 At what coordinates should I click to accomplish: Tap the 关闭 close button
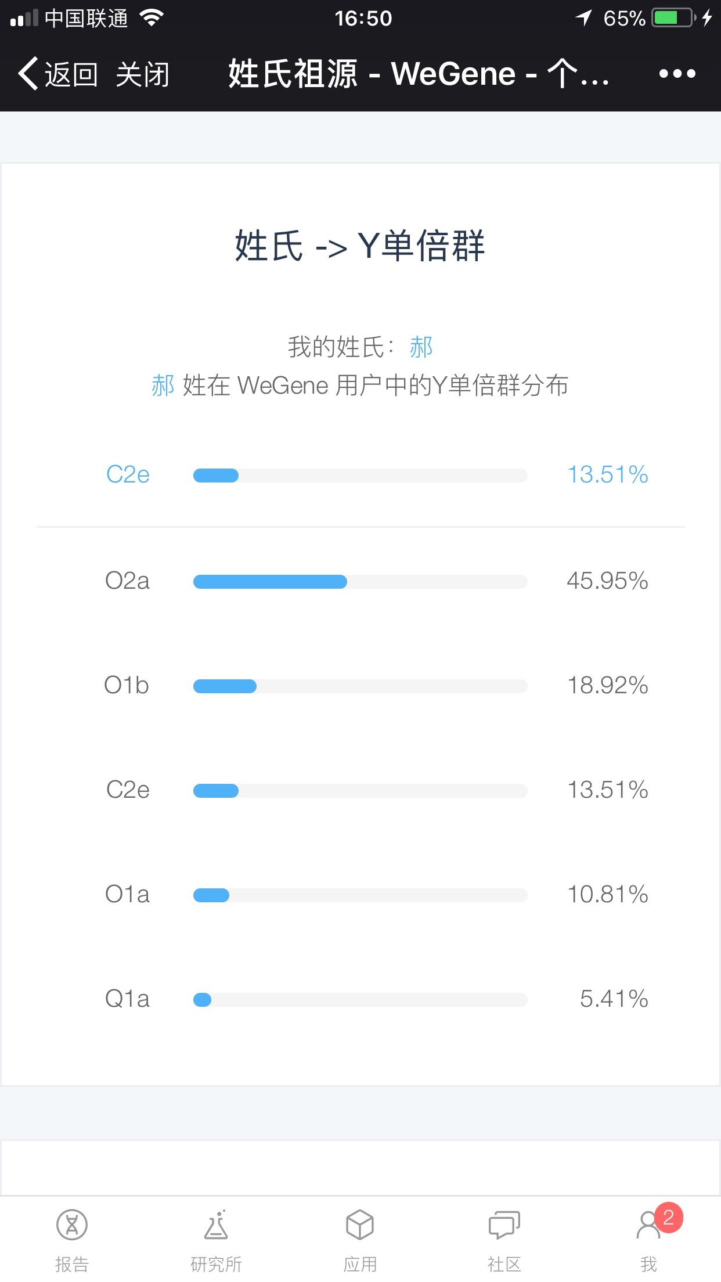coord(143,74)
